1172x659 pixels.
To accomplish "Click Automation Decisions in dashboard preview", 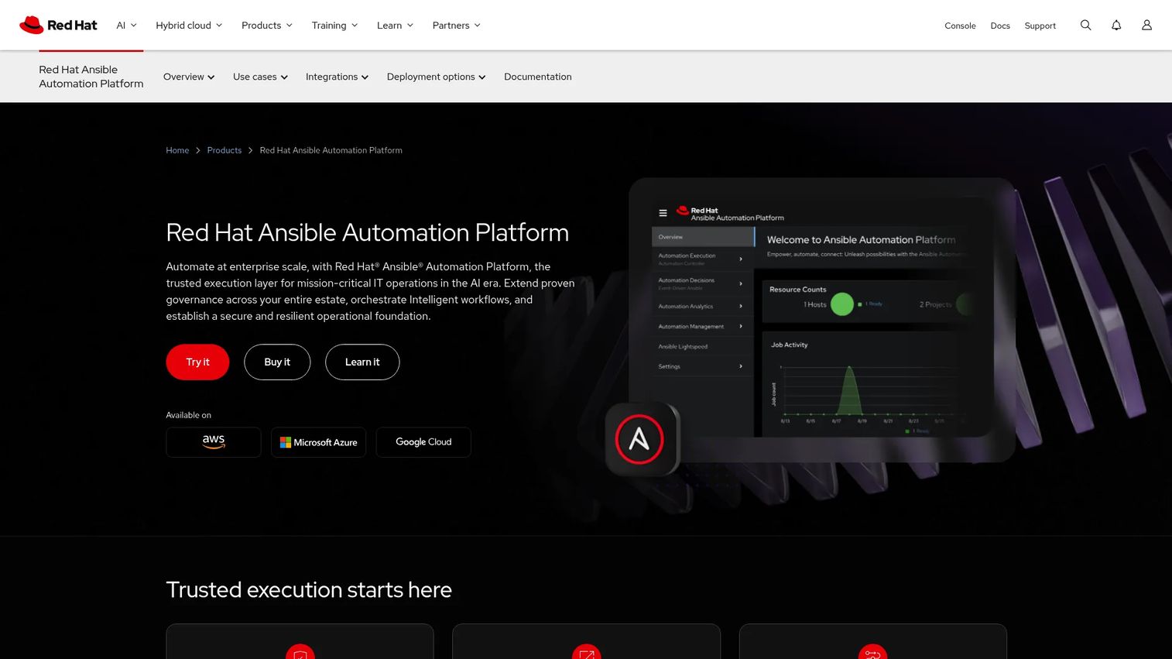I will point(702,283).
